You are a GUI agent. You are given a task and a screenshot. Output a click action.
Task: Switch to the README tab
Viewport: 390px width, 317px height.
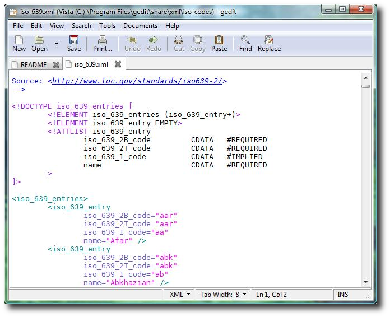33,64
